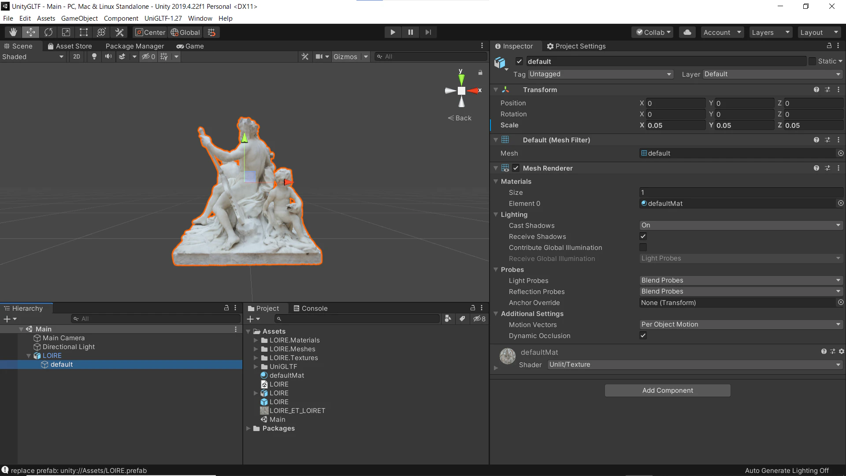Expand the LOIRE.Materials folder
Image resolution: width=846 pixels, height=476 pixels.
256,340
